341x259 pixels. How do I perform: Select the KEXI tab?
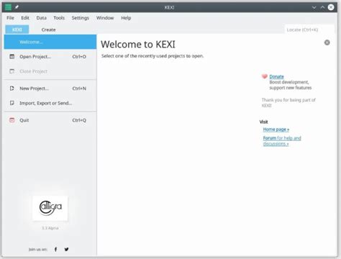(x=17, y=29)
